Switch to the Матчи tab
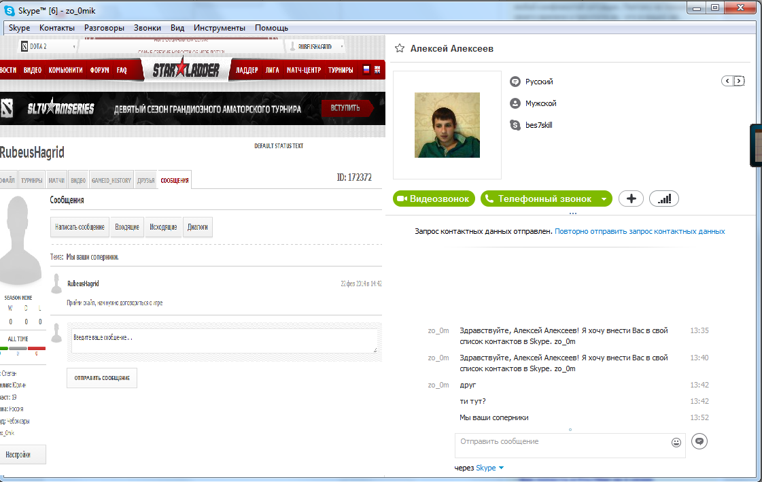The width and height of the screenshot is (762, 482). 56,180
